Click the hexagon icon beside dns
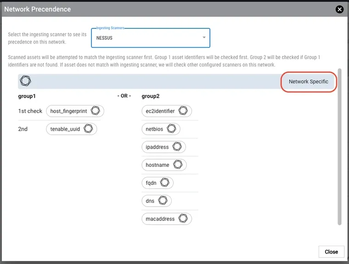This screenshot has width=349, height=264. click(163, 200)
